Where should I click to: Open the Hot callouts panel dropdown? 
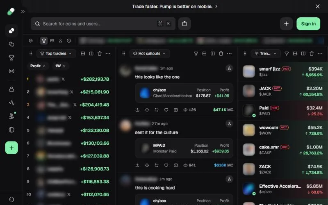pyautogui.click(x=149, y=54)
